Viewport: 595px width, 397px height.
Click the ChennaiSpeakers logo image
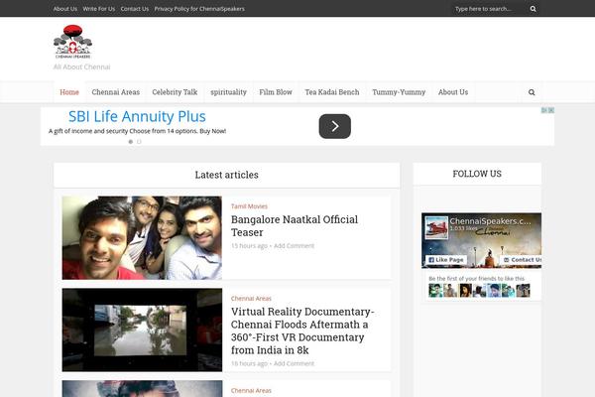[72, 42]
